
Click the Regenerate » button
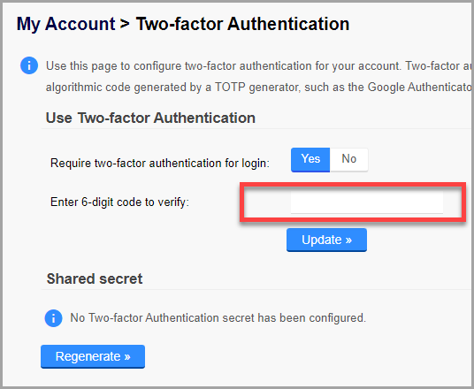pos(93,356)
